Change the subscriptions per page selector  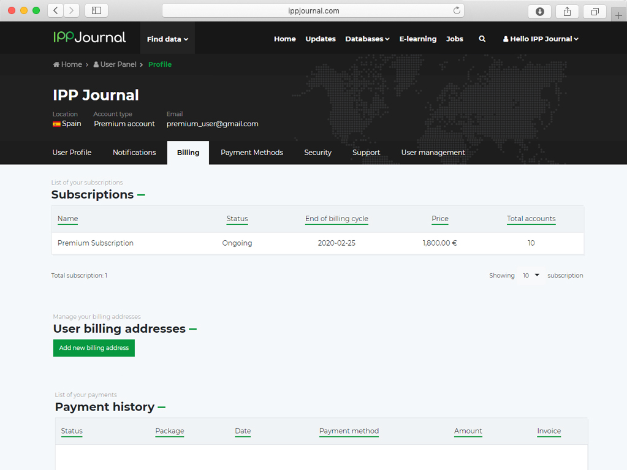point(531,276)
